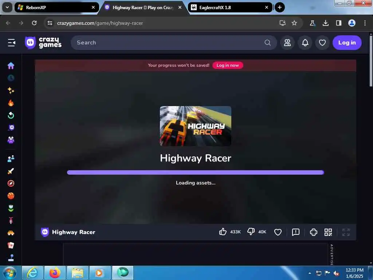Add Highway Racer to favorites heart

(278, 232)
